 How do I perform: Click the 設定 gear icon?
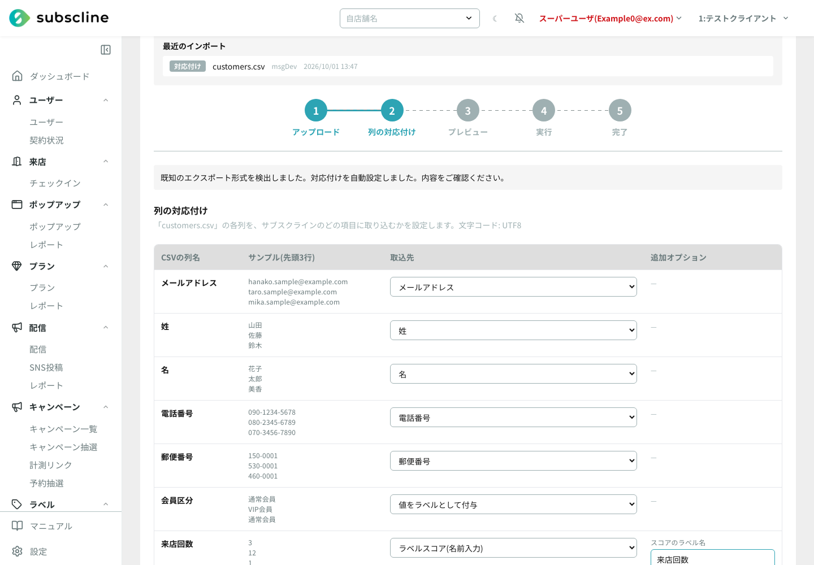tap(18, 551)
